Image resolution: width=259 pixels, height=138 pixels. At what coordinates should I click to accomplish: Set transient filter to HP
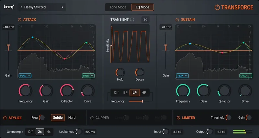(x=144, y=92)
